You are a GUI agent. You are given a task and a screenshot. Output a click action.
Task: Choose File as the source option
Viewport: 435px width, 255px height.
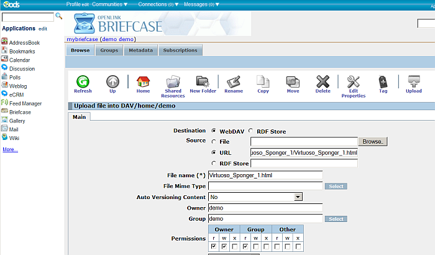coord(214,142)
